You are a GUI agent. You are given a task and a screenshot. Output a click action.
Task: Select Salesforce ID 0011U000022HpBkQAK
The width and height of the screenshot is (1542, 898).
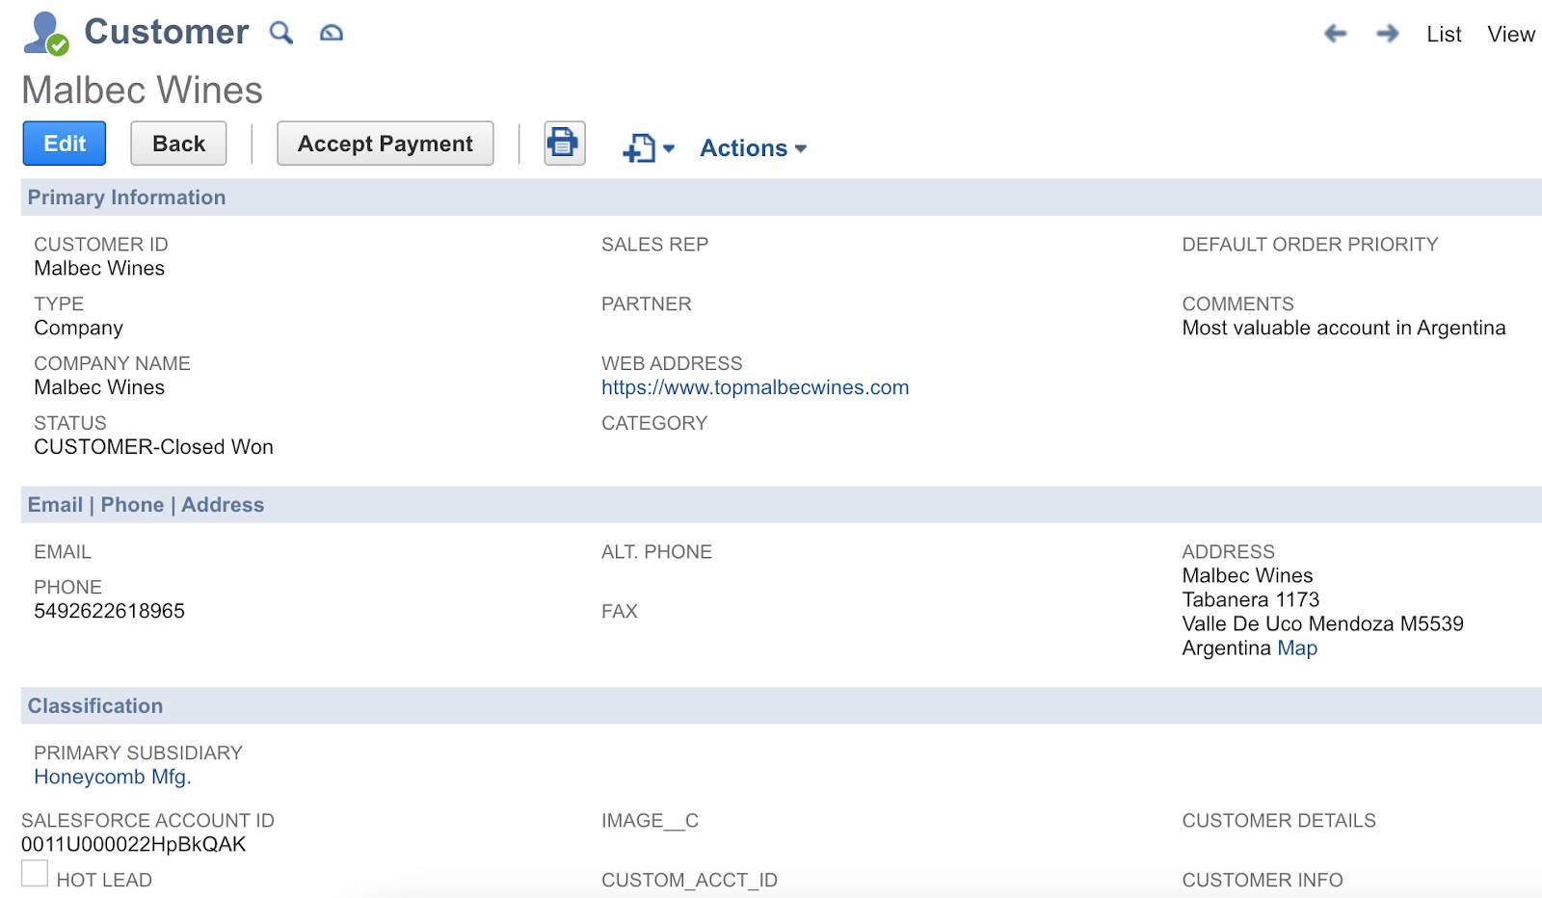pyautogui.click(x=133, y=845)
